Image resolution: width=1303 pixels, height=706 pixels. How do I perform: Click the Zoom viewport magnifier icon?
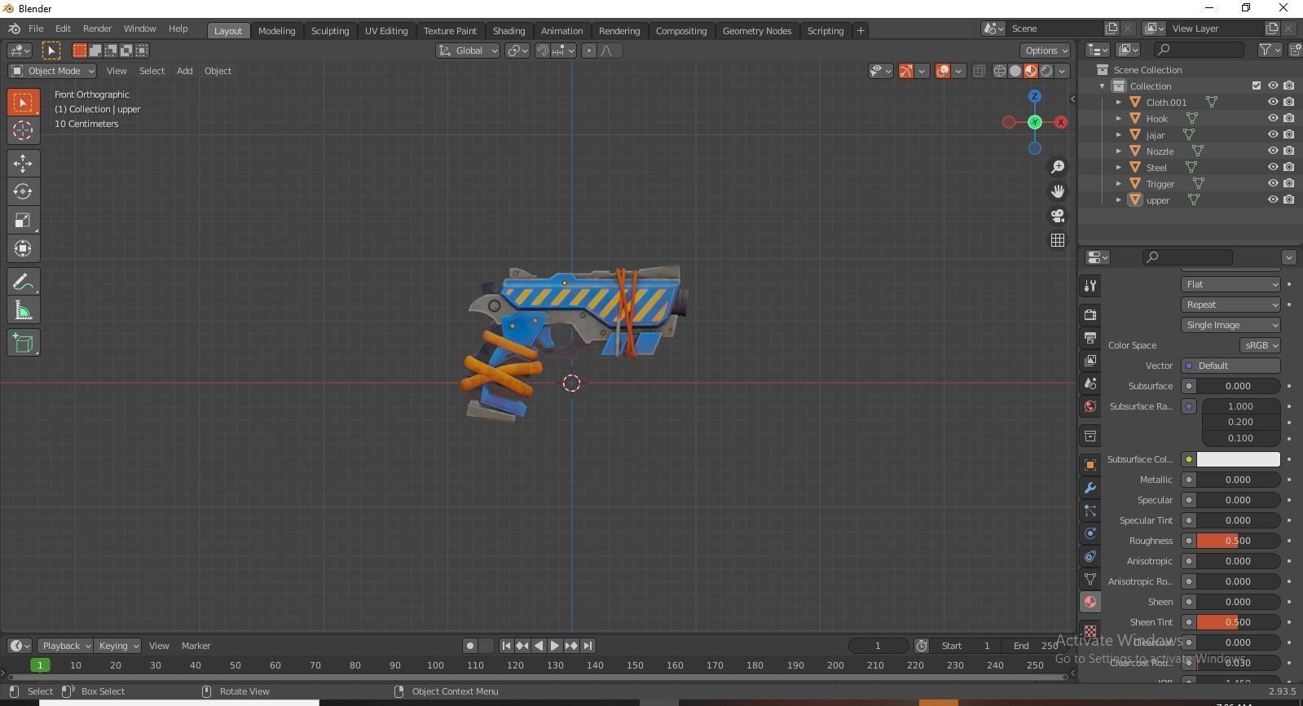1058,167
